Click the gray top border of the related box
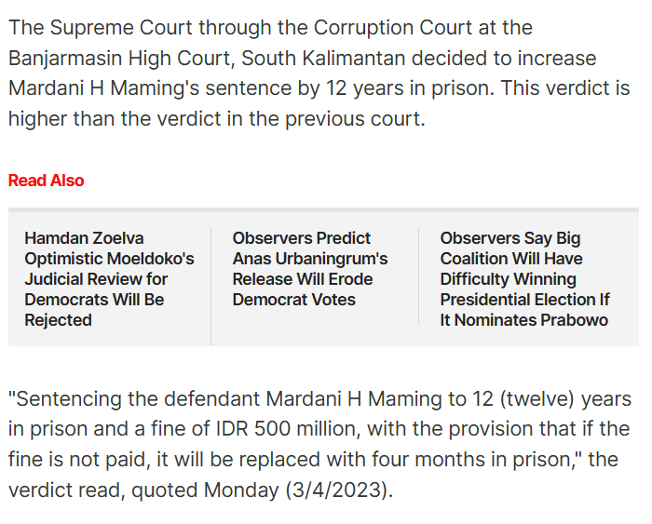The width and height of the screenshot is (652, 524). (323, 209)
